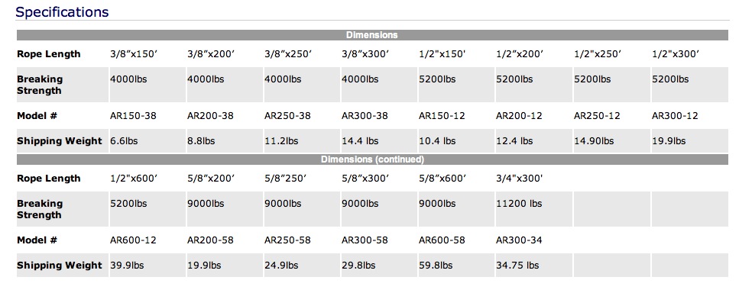Click model number AR300-34
This screenshot has width=739, height=293.
pyautogui.click(x=519, y=240)
